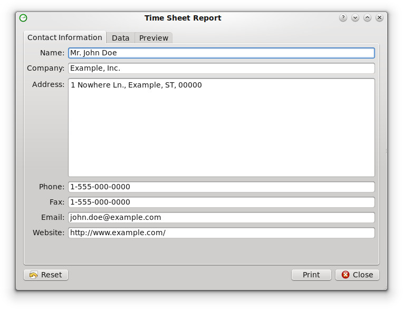Click the Fax: label
Image resolution: width=403 pixels, height=309 pixels.
pyautogui.click(x=57, y=202)
